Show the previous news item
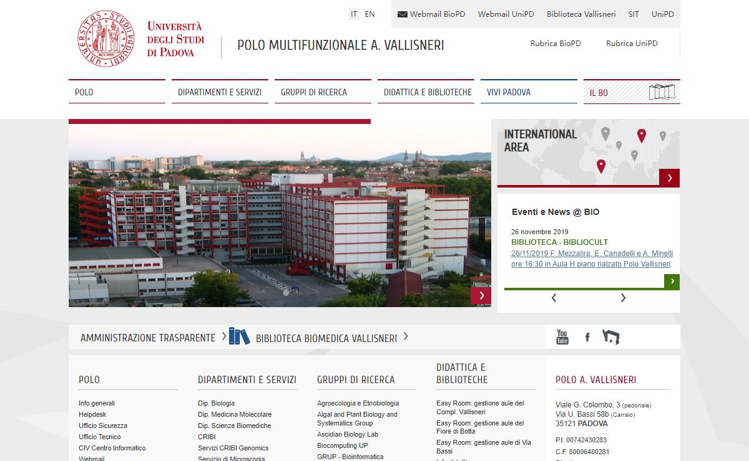749x461 pixels. tap(554, 298)
